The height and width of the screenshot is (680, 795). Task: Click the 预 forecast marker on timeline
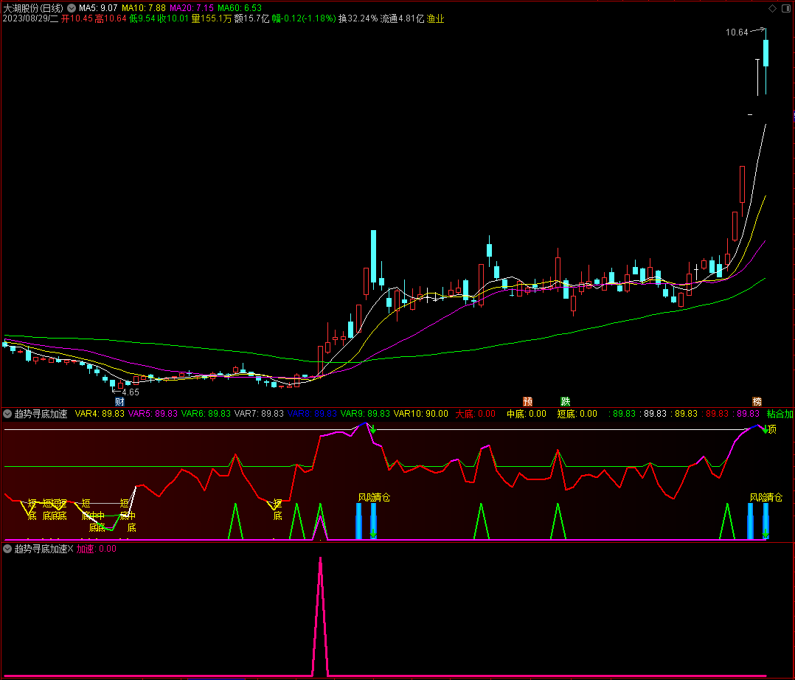[x=527, y=402]
